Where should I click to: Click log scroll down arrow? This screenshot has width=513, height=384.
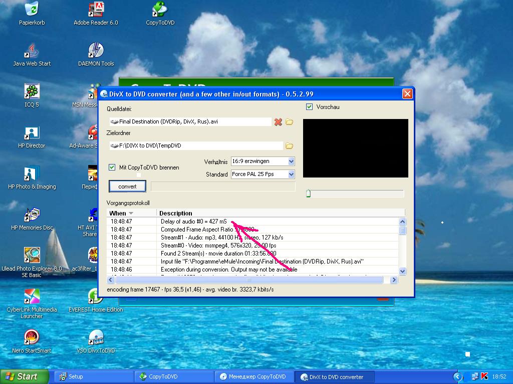(x=402, y=270)
